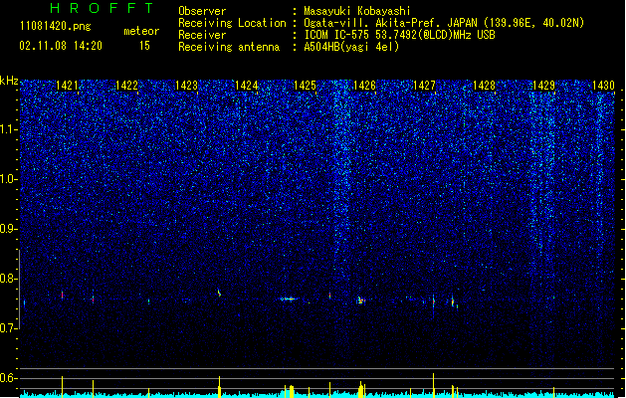
Task: Click the 1423 time marker
Action: (186, 86)
